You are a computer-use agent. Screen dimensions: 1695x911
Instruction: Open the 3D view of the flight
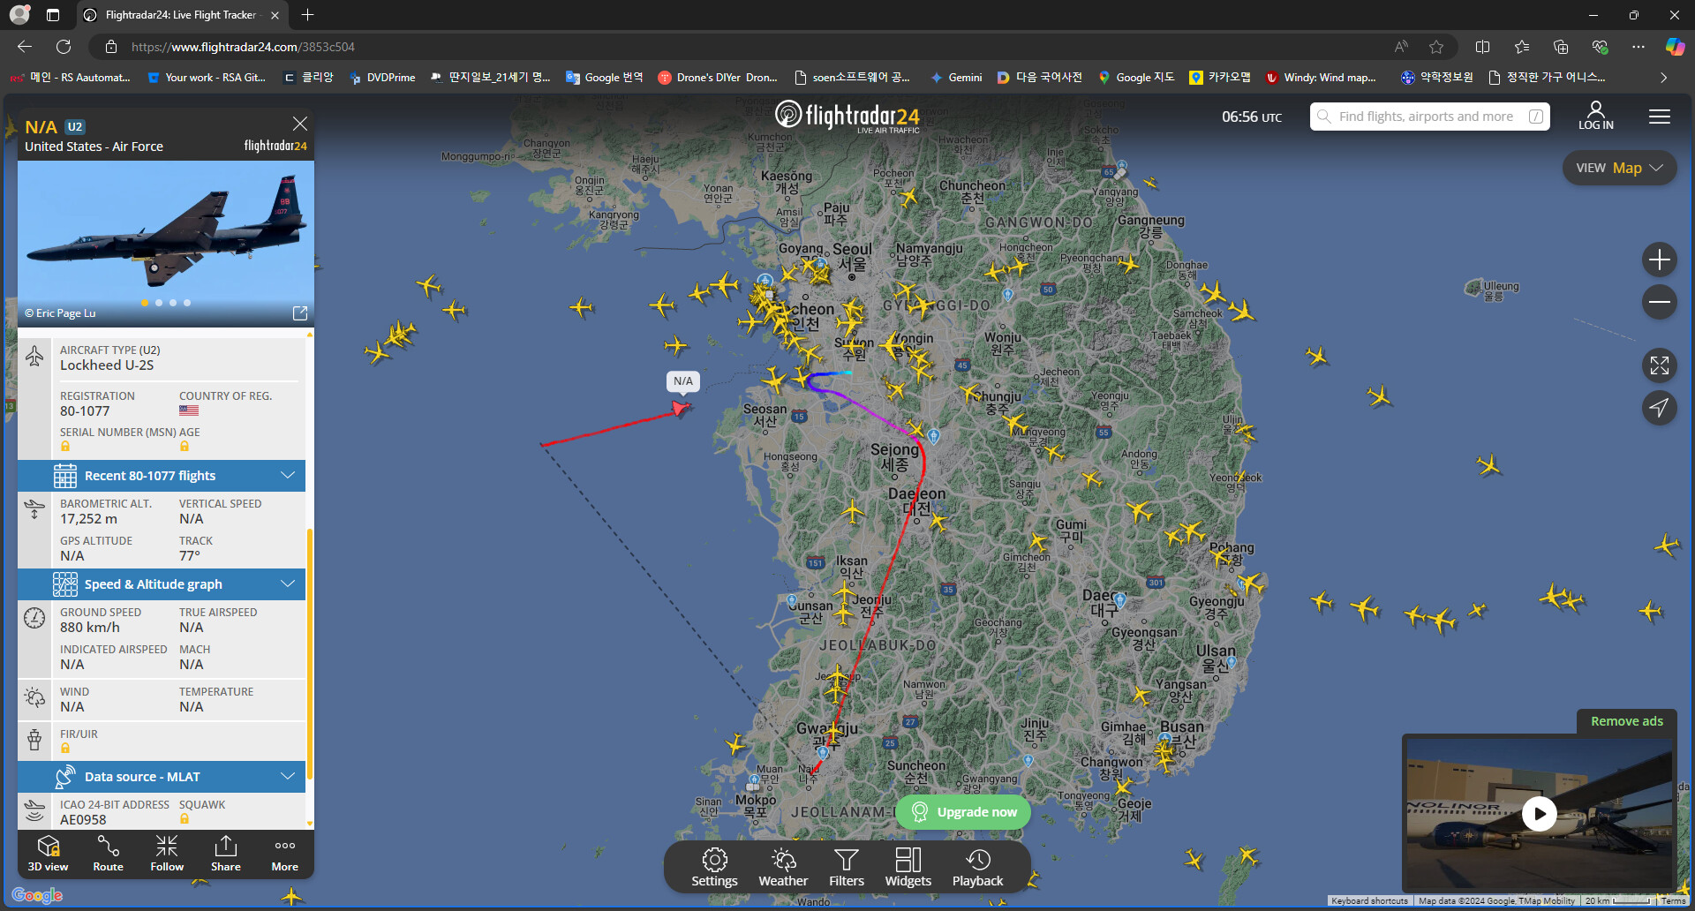[48, 854]
